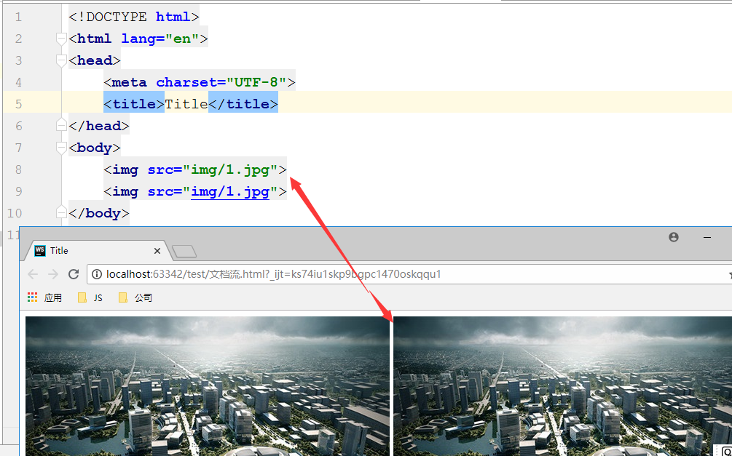Open the 公司 bookmarks folder
This screenshot has height=456, width=732.
pos(135,297)
